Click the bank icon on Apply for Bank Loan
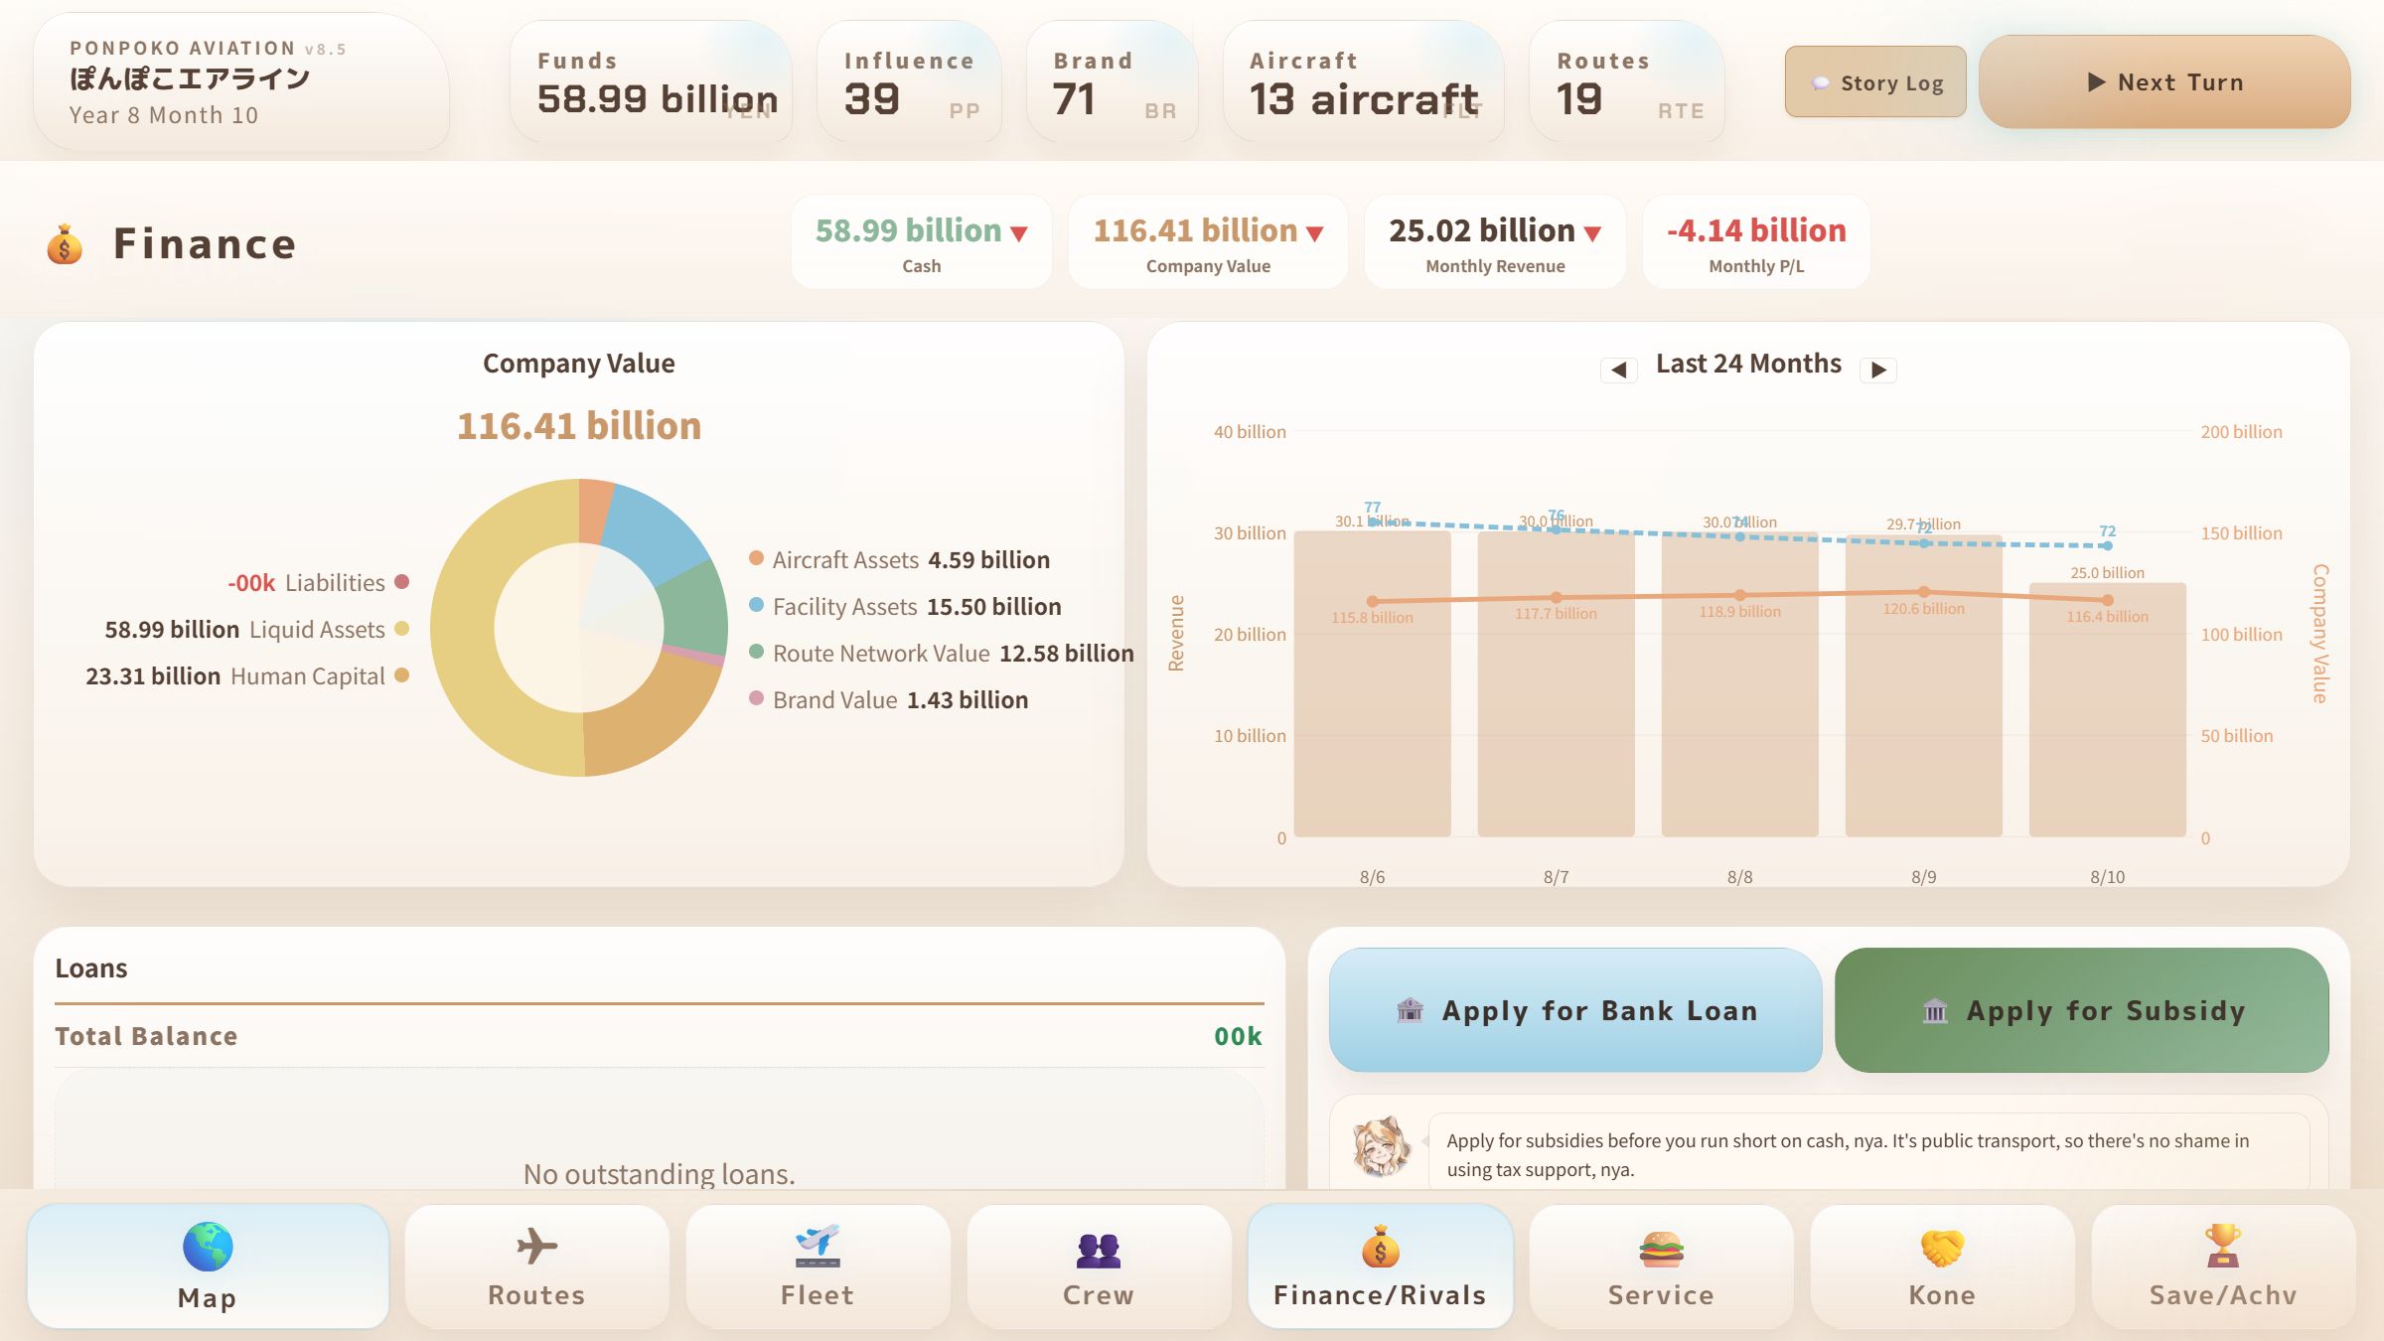 pyautogui.click(x=1410, y=1010)
